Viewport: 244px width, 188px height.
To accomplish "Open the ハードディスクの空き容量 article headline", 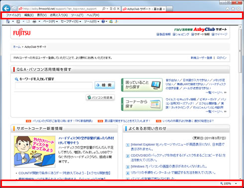I will (x=86, y=140).
